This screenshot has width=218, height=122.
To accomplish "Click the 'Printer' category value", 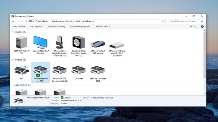I will [64, 103].
